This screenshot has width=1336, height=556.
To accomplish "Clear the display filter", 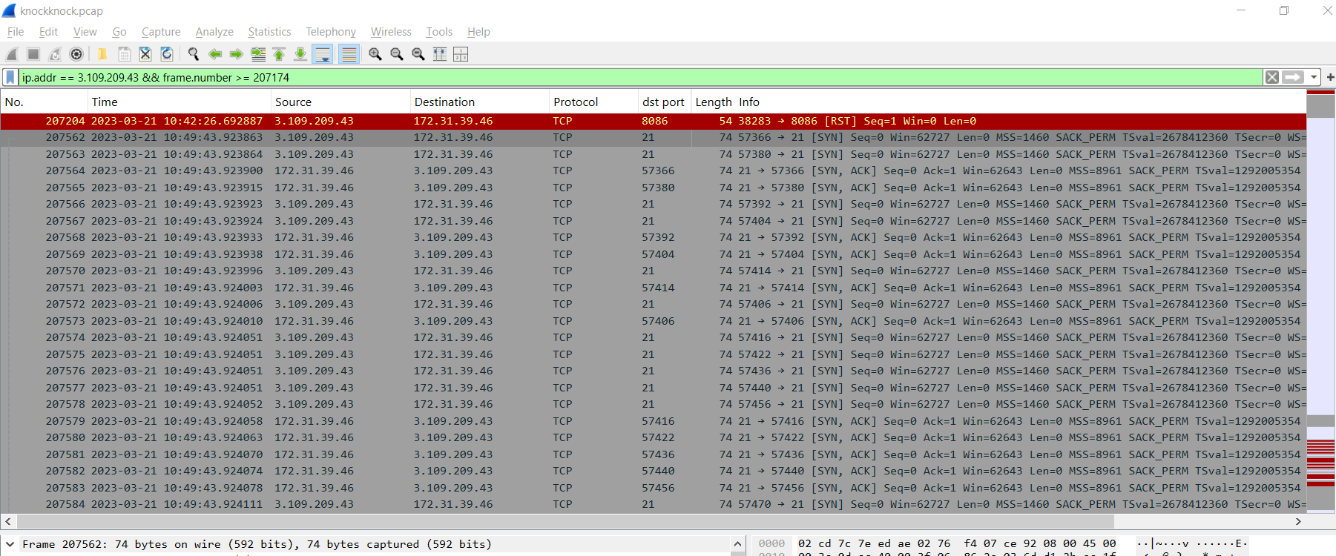I will click(x=1272, y=78).
